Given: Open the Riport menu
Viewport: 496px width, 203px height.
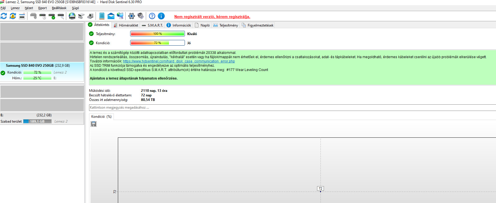Looking at the screenshot, I should 43,8.
